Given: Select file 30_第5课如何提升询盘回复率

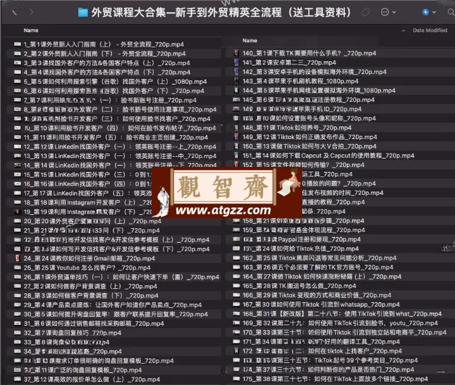Looking at the screenshot, I should pyautogui.click(x=116, y=314).
